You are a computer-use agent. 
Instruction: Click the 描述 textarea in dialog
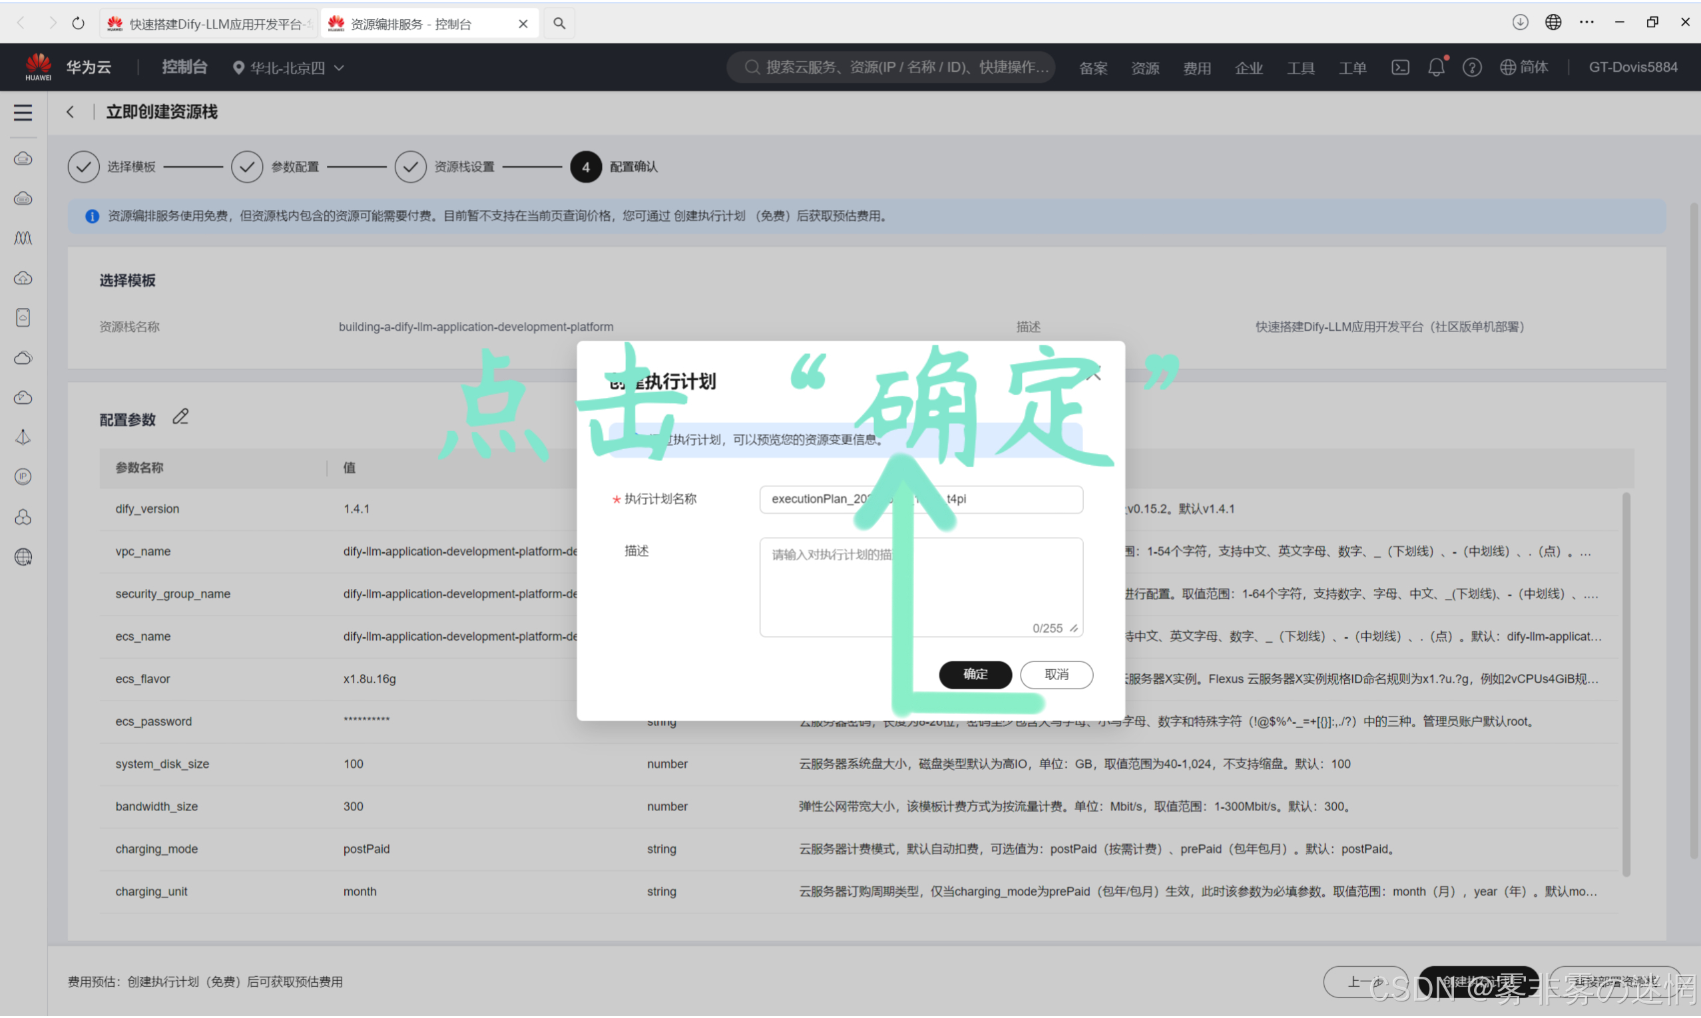(921, 588)
